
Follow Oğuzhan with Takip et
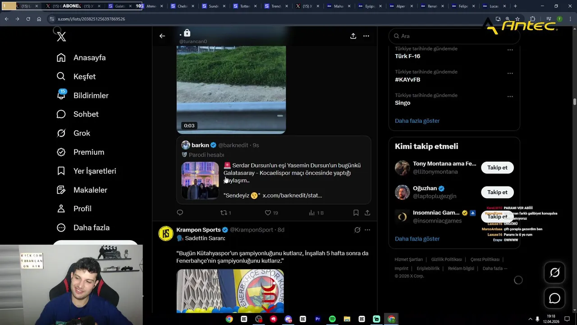coord(497,192)
